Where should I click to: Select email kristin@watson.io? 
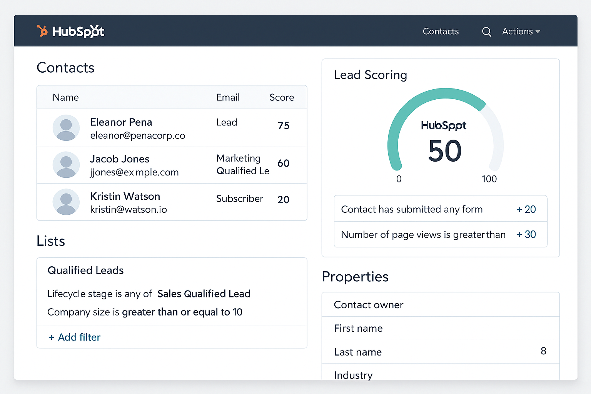pyautogui.click(x=129, y=209)
